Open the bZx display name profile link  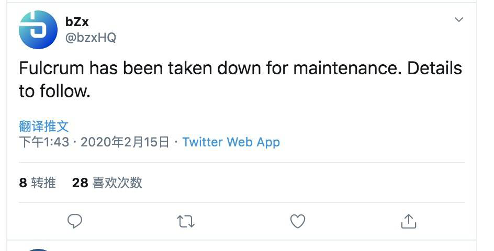76,22
